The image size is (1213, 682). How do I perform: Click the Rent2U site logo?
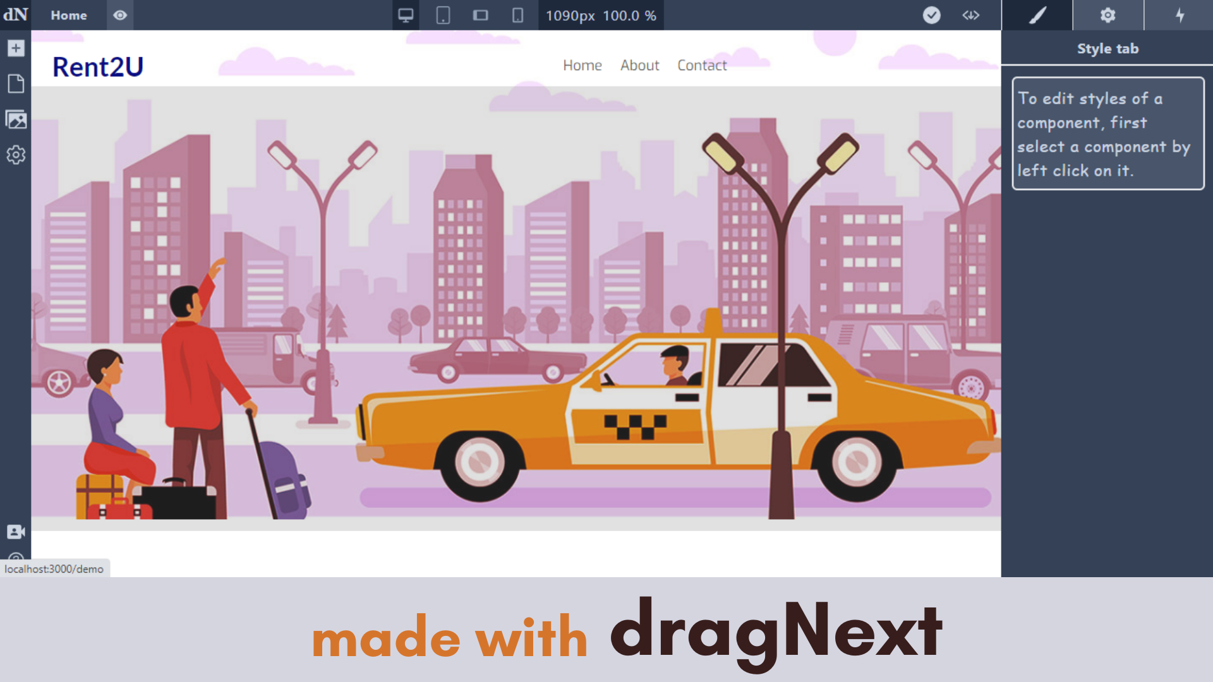98,67
